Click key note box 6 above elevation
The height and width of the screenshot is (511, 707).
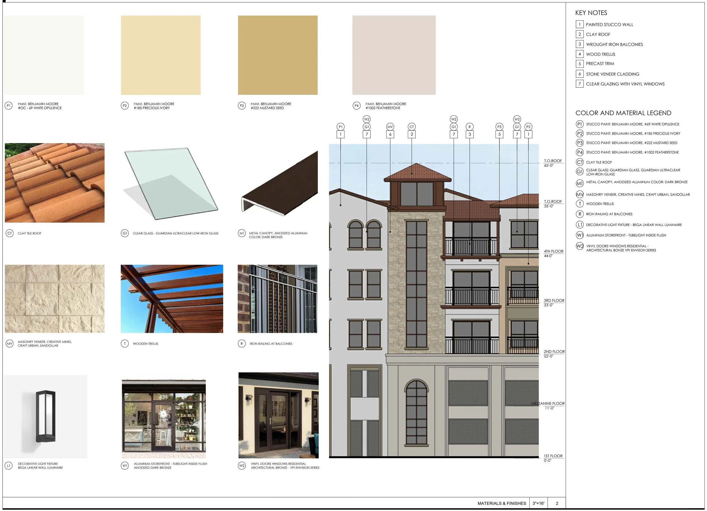[390, 134]
